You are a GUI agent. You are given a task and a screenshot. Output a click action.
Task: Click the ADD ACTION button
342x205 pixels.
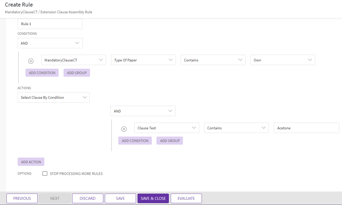coord(31,162)
